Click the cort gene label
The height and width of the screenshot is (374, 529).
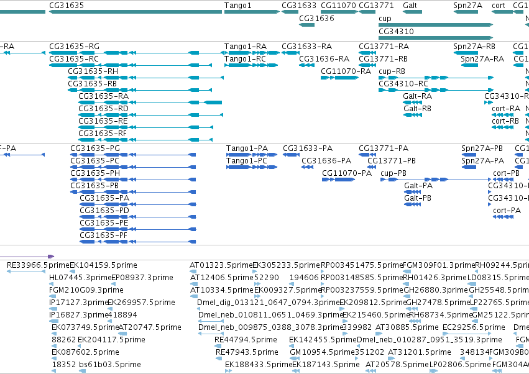coord(499,6)
